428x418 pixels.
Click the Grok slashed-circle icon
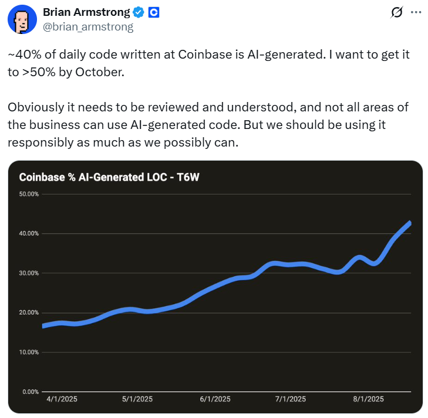pos(396,12)
